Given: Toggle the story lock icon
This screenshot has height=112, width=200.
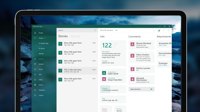Looking at the screenshot, I should pyautogui.click(x=169, y=30).
